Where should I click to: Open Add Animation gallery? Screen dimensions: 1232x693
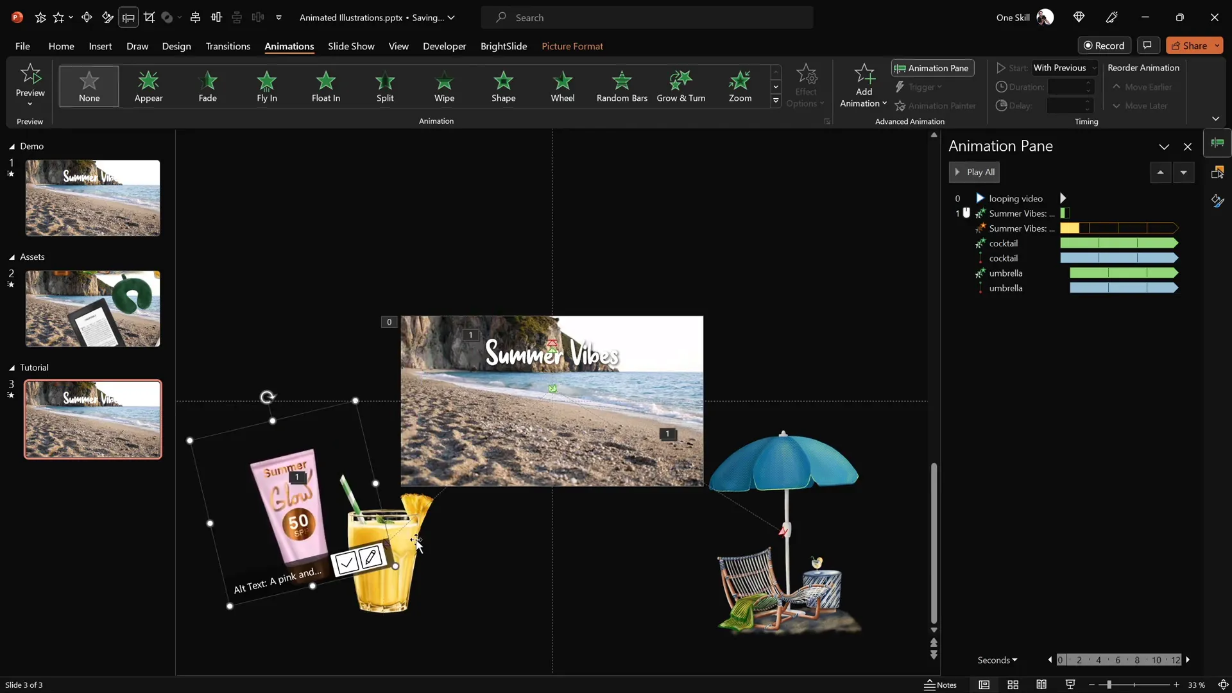[863, 85]
